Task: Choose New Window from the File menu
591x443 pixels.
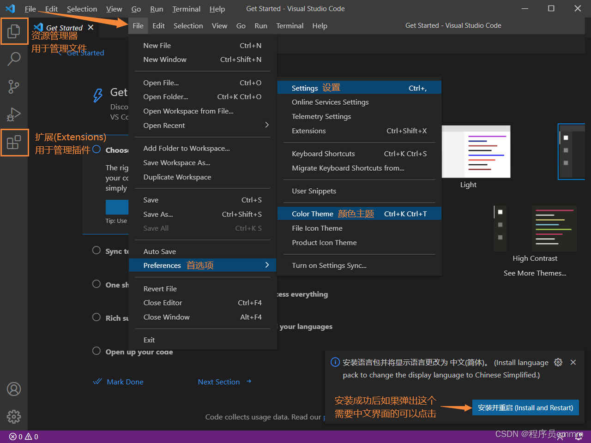Action: coord(203,59)
